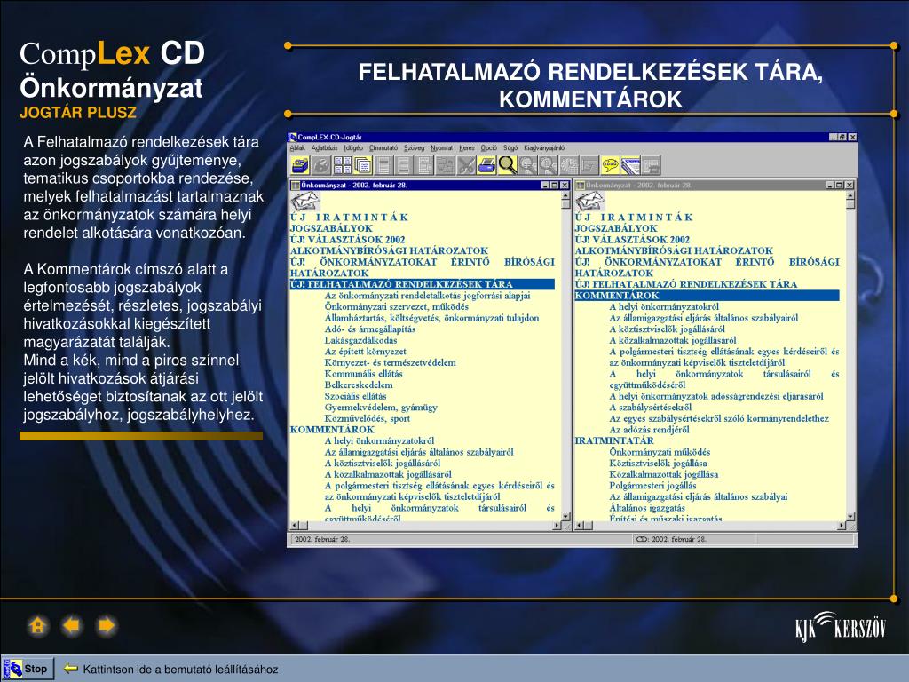Go to the home slide with the house icon
This screenshot has height=682, width=909.
coord(37,626)
